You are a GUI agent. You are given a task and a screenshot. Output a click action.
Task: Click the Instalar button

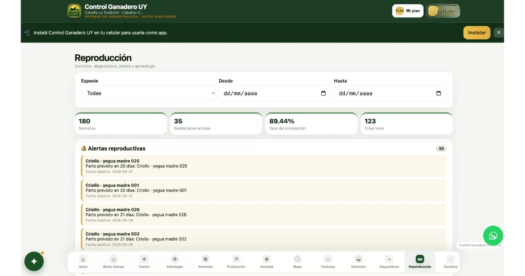click(477, 32)
